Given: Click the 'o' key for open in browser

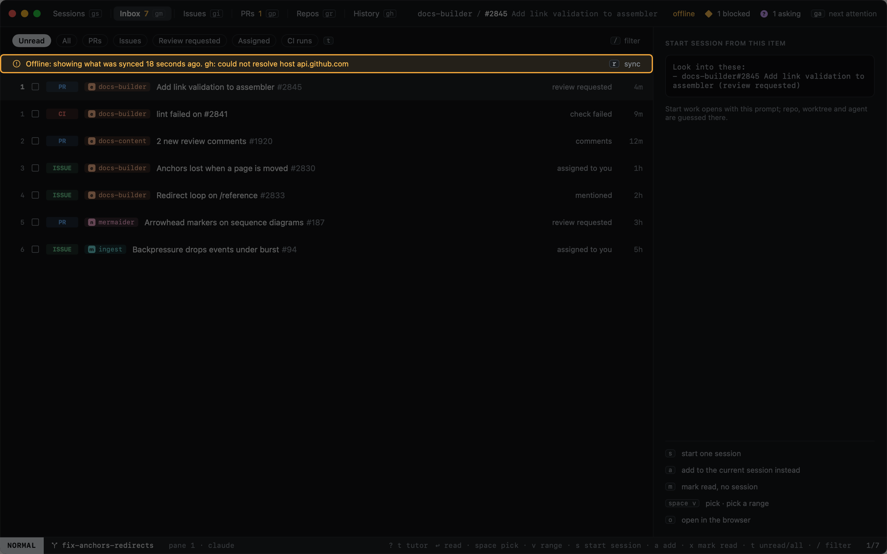Looking at the screenshot, I should pos(670,520).
